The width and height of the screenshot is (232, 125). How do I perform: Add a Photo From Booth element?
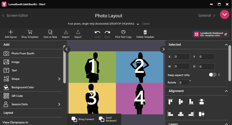click(31, 53)
